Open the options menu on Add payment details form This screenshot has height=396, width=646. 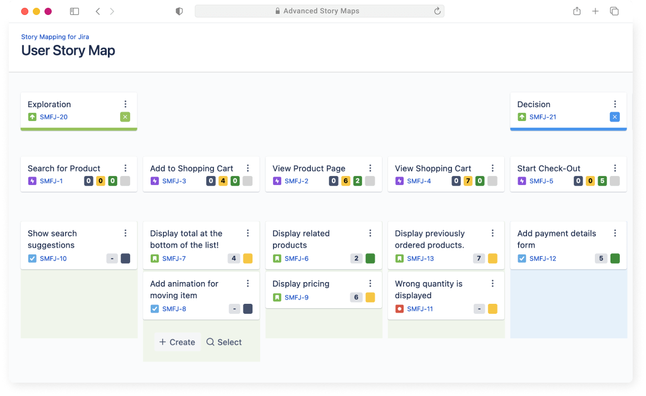point(615,233)
